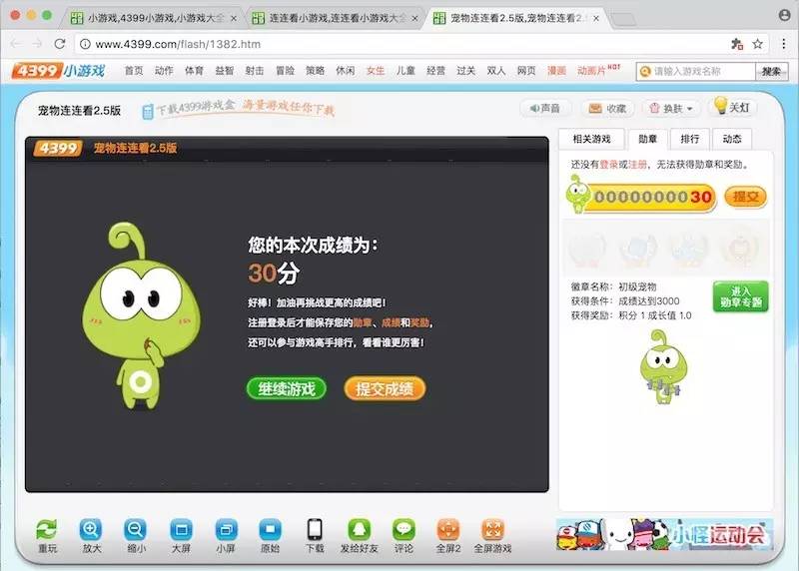Click the translate icon in address bar
The height and width of the screenshot is (571, 799).
pos(737,44)
